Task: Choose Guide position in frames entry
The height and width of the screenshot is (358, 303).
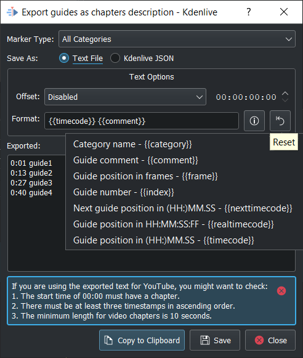Action: 145,176
